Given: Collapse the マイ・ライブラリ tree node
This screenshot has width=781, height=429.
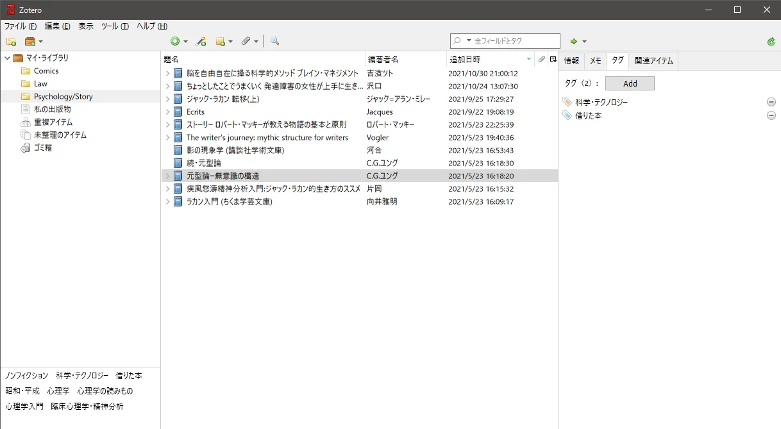Looking at the screenshot, I should click(x=7, y=58).
